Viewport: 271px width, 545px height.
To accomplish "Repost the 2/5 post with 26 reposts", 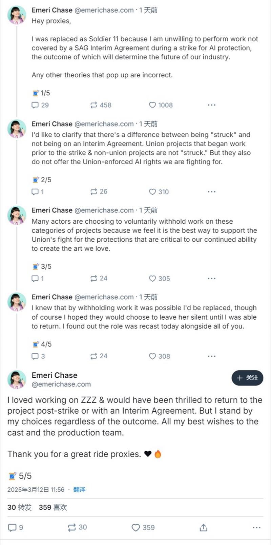I will pyautogui.click(x=94, y=192).
